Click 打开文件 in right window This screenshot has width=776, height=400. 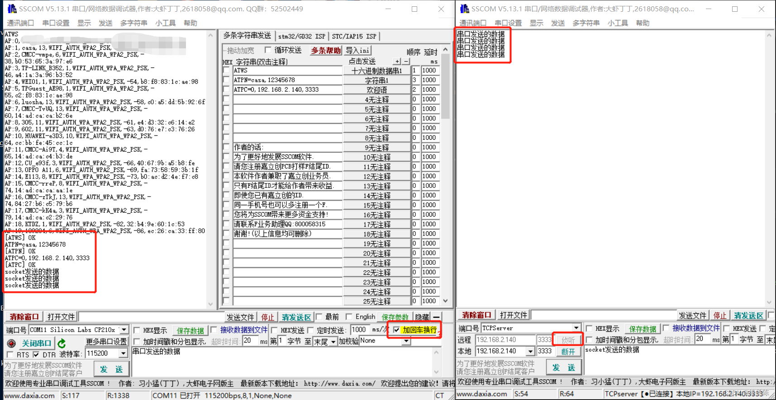(x=513, y=315)
